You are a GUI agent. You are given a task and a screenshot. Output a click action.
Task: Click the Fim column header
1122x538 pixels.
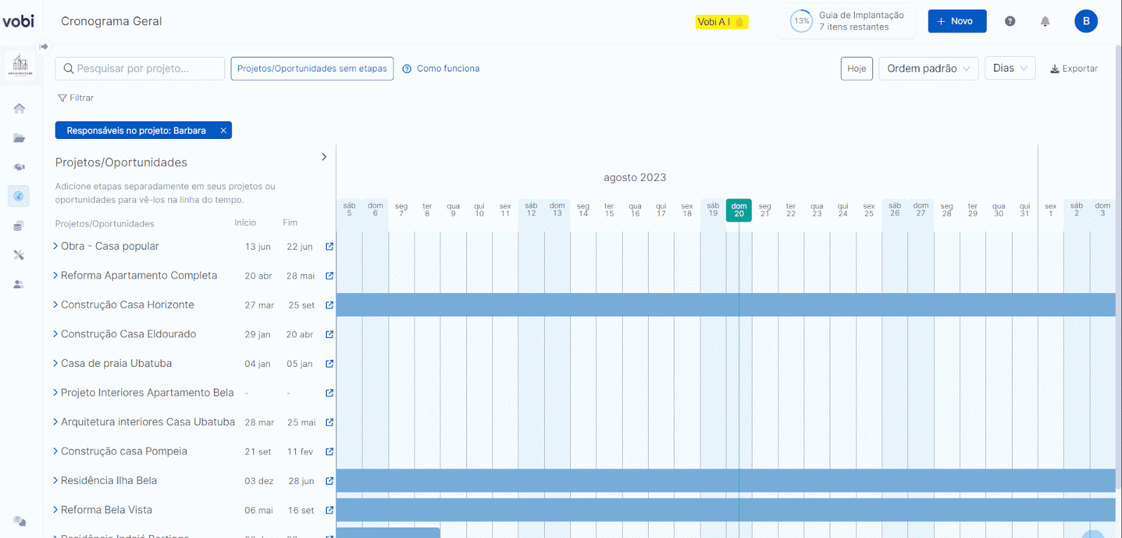click(290, 223)
